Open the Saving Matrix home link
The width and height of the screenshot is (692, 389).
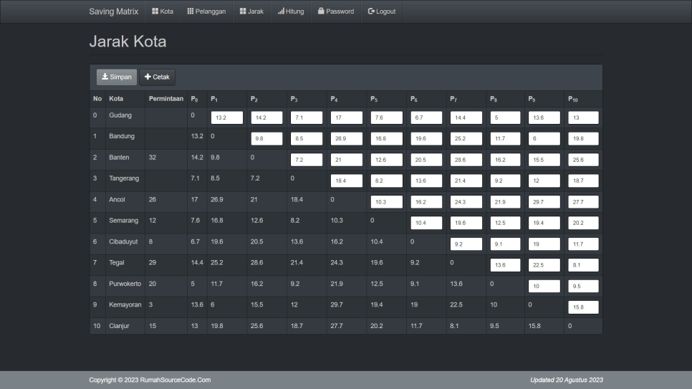click(113, 11)
